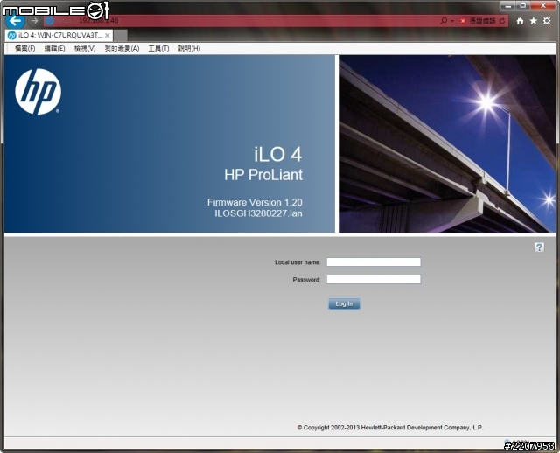Viewport: 560px width, 453px height.
Task: Click the address bar URL field
Action: point(239,21)
